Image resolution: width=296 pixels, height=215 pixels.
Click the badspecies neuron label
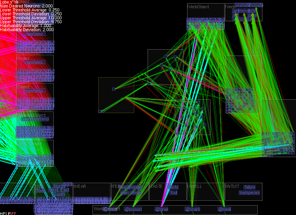pos(249,193)
